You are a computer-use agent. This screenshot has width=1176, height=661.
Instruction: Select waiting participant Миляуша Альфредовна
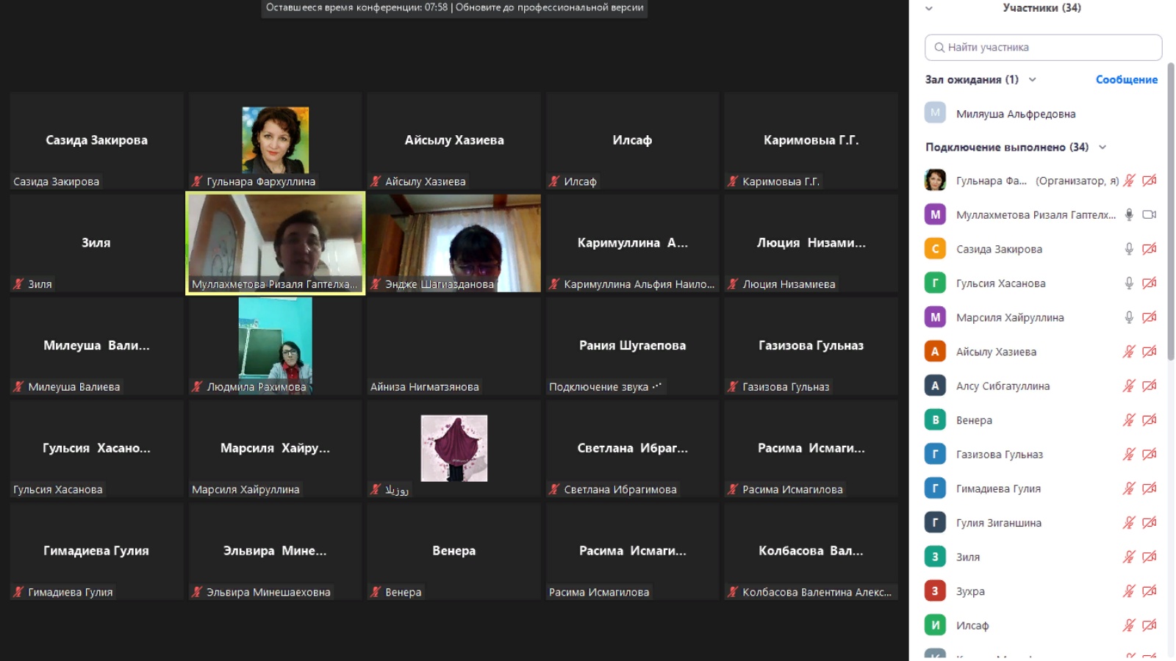[1015, 114]
